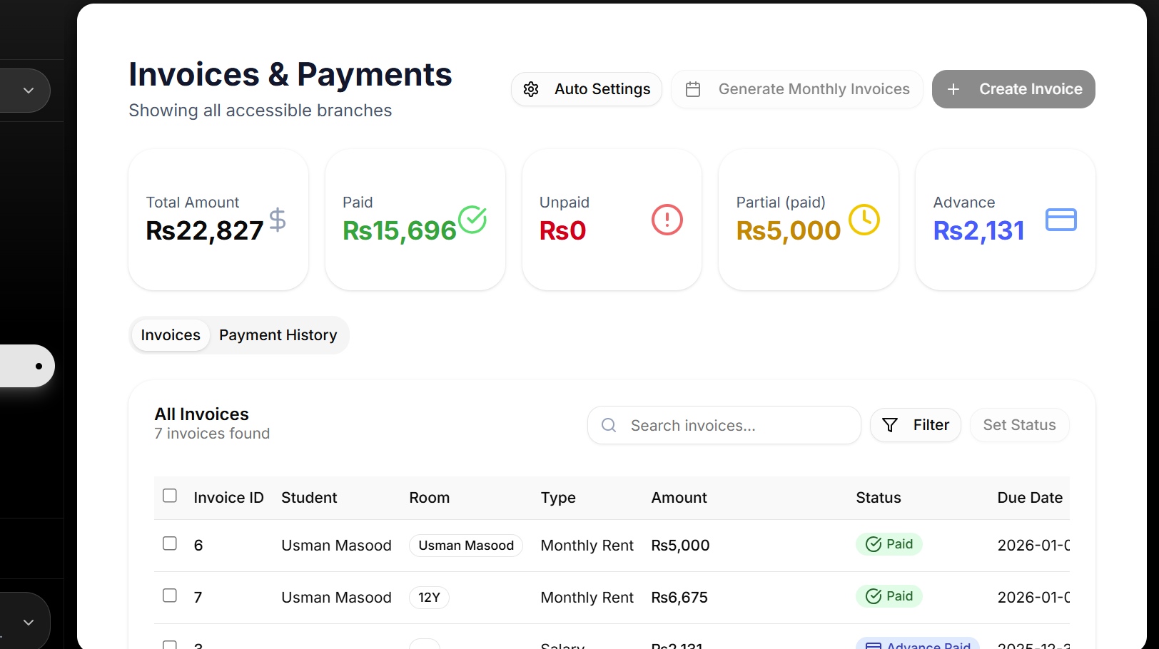Click the plus icon on Create Invoice button
This screenshot has width=1159, height=649.
[x=953, y=89]
